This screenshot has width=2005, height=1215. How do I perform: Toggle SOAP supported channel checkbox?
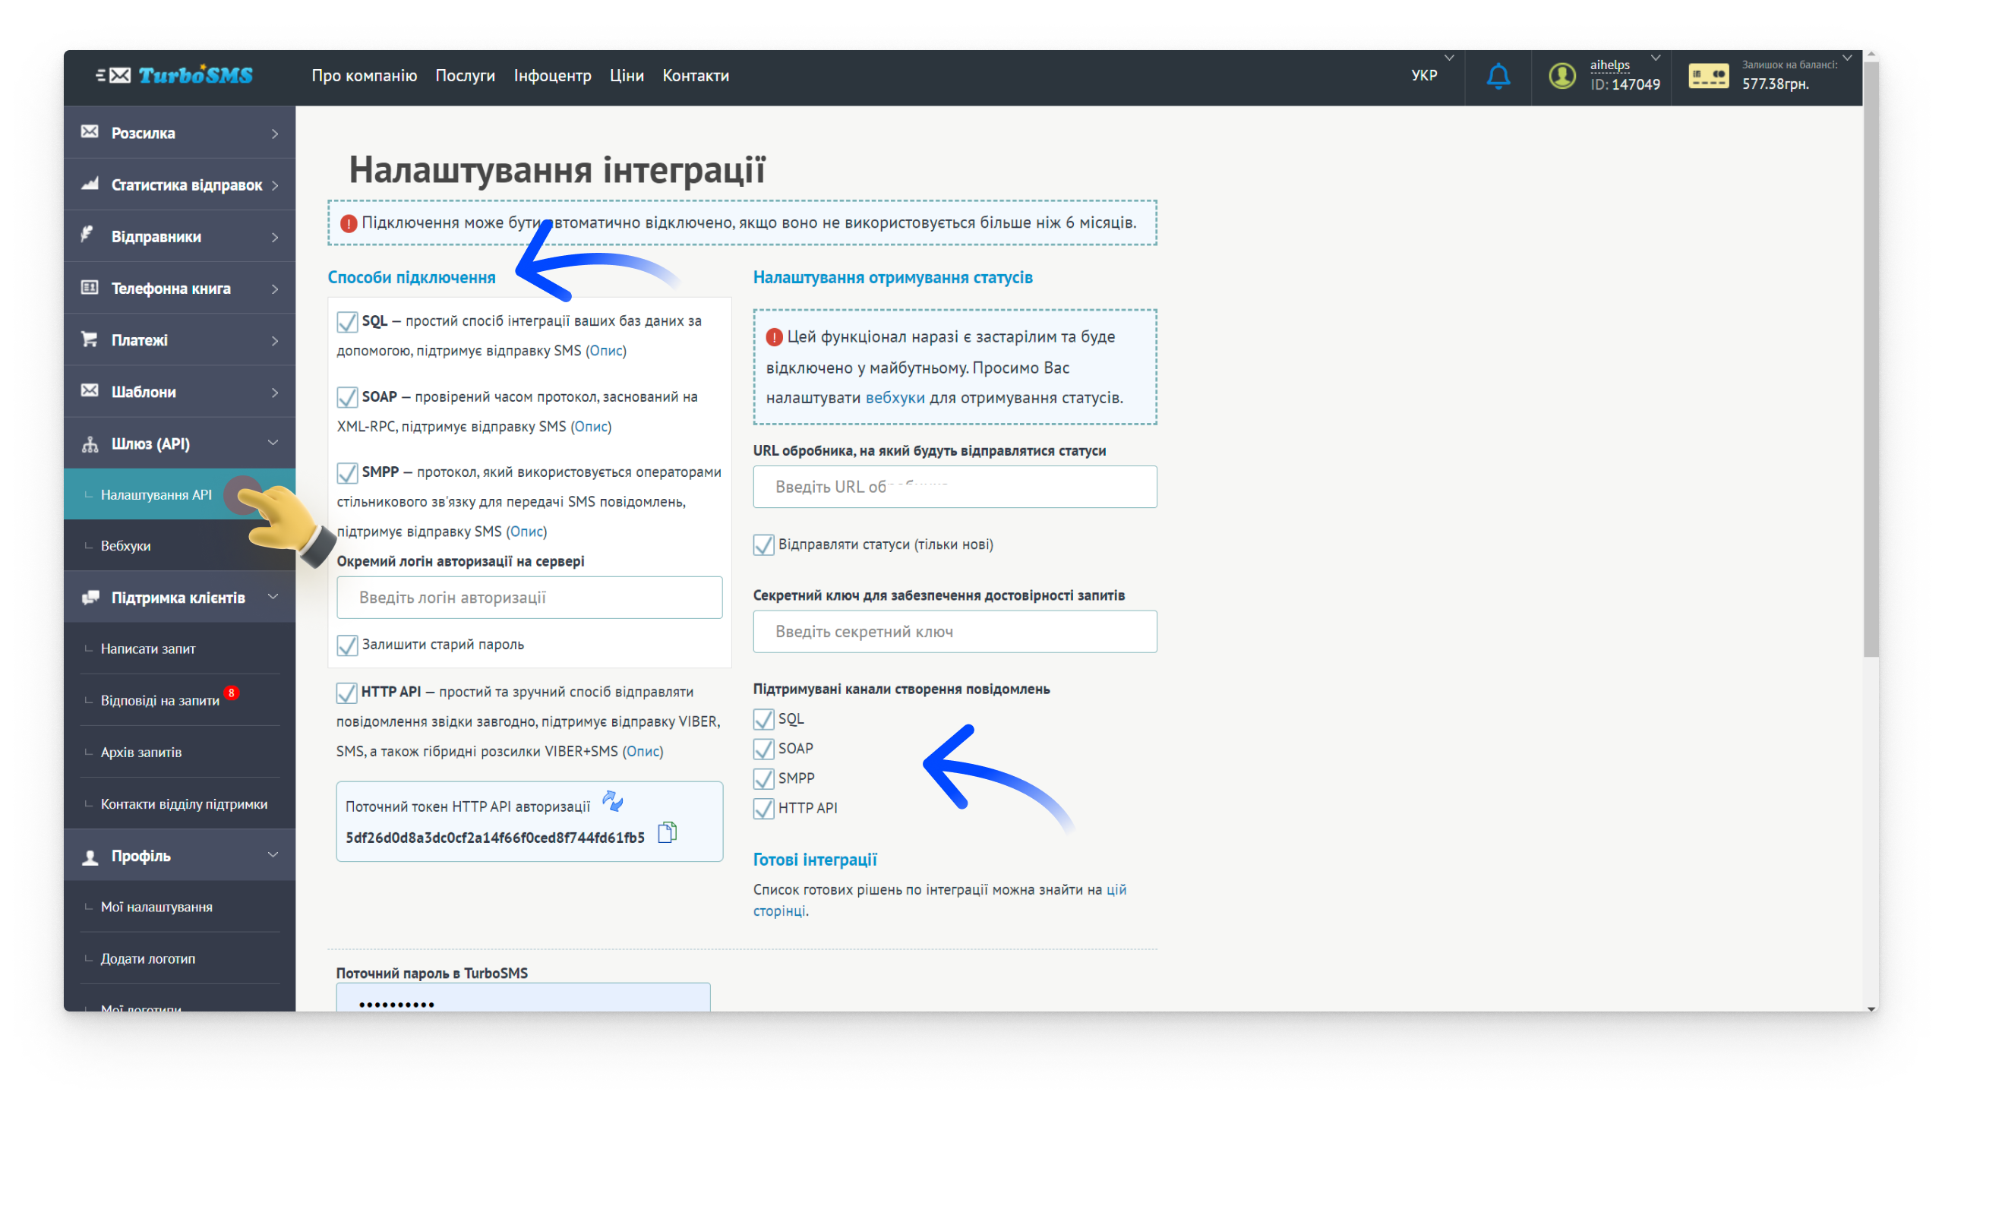pos(763,749)
